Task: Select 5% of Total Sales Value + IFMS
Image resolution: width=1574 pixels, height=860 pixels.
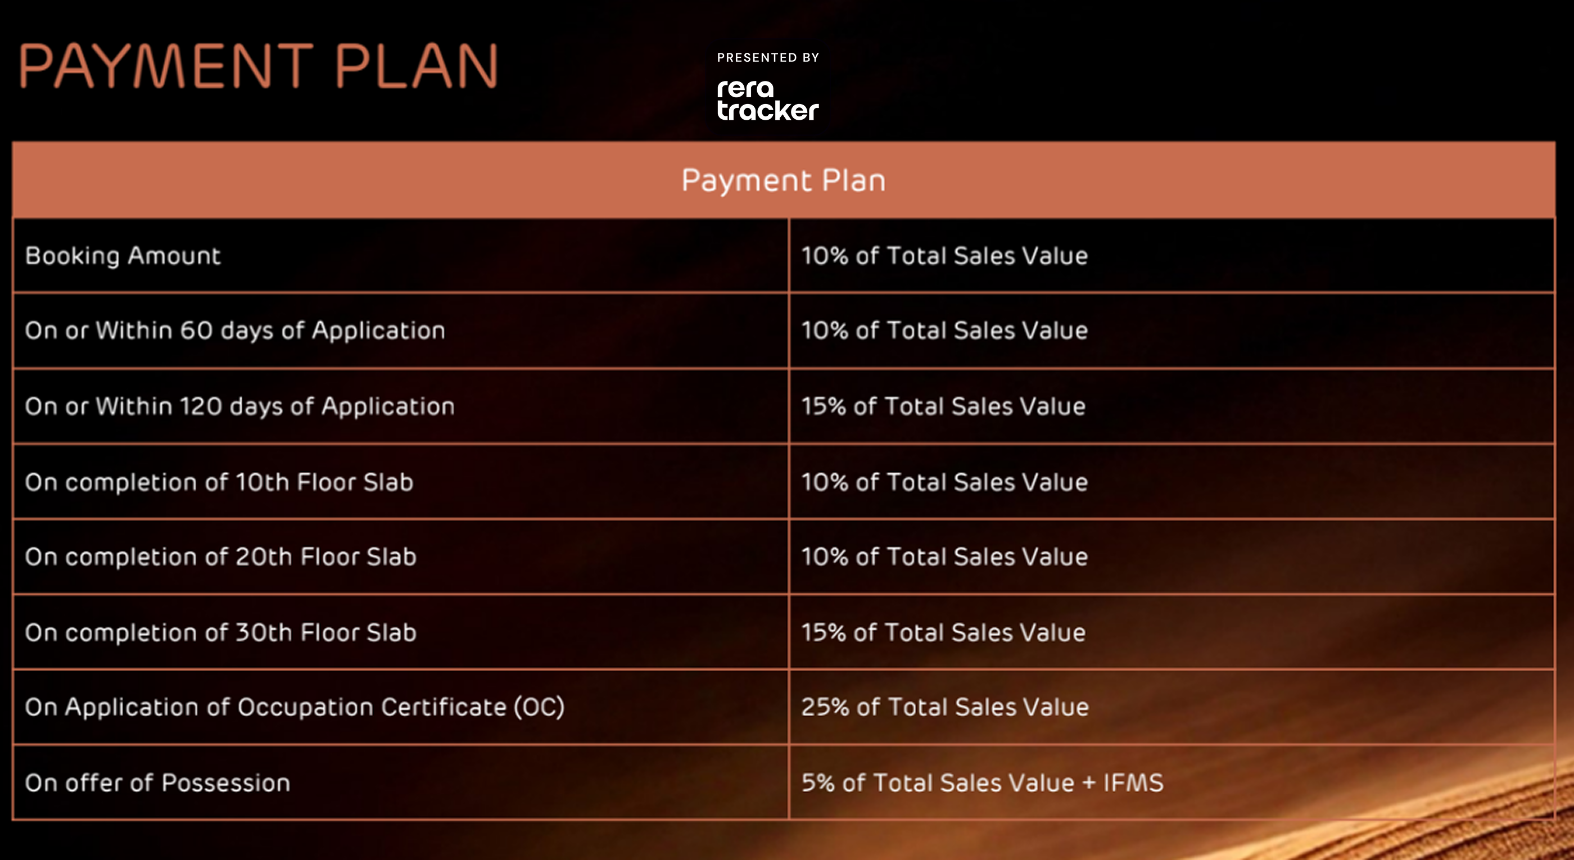Action: 982,782
